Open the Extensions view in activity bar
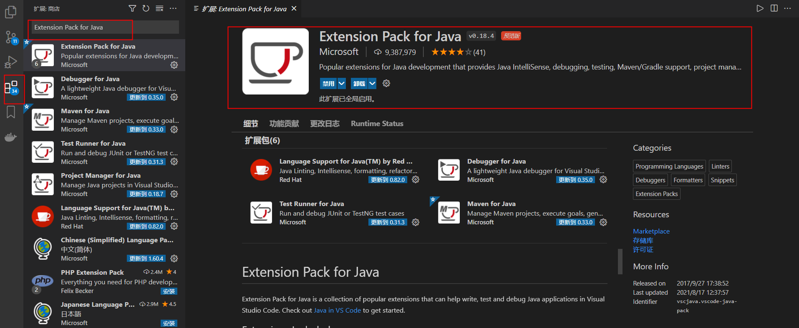799x328 pixels. click(11, 88)
